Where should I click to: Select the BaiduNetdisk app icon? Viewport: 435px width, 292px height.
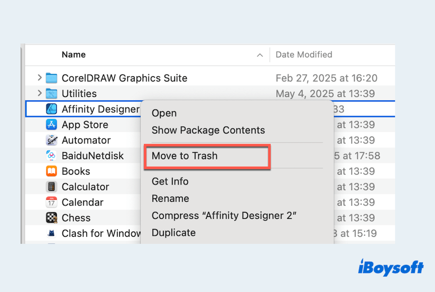[x=52, y=156]
